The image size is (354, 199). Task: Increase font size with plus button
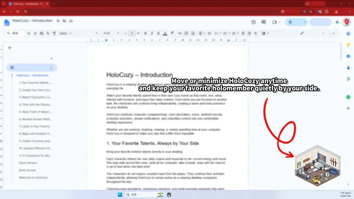coord(138,33)
